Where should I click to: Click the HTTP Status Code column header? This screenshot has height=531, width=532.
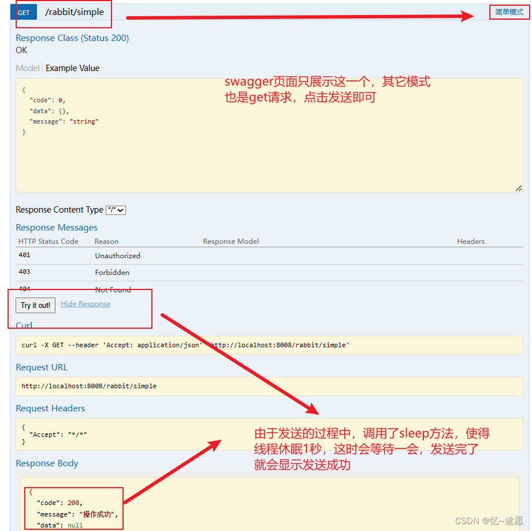point(48,242)
